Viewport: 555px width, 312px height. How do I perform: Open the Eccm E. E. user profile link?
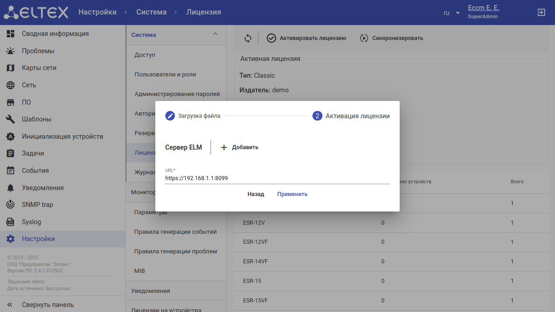483,8
